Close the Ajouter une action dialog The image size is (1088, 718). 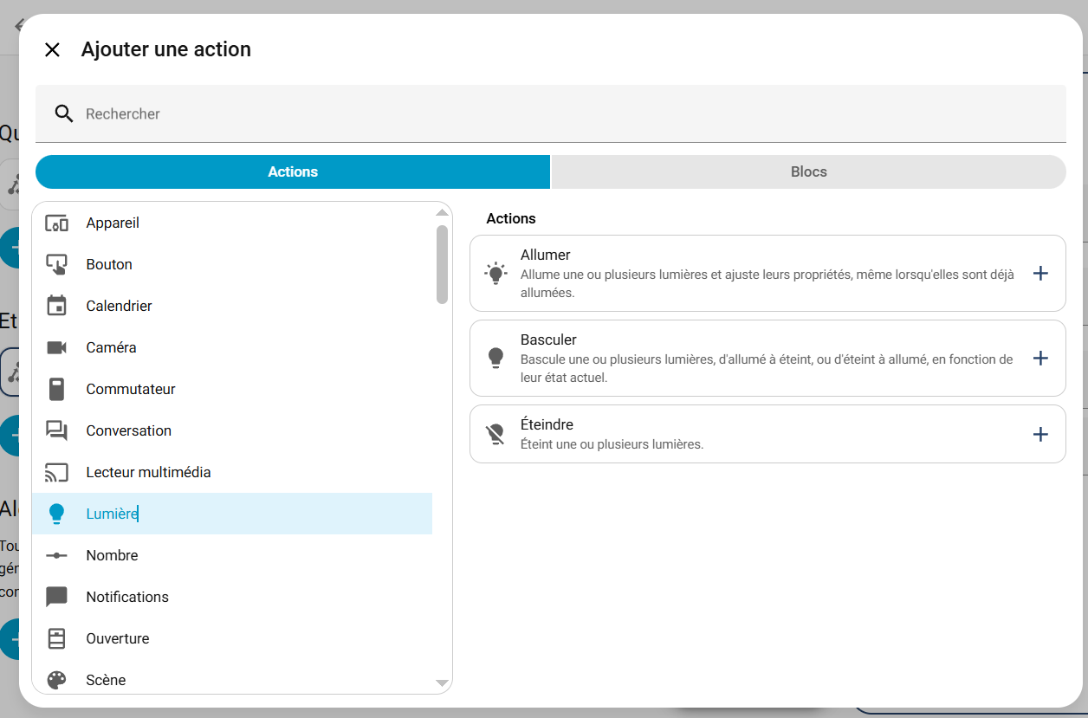point(52,49)
